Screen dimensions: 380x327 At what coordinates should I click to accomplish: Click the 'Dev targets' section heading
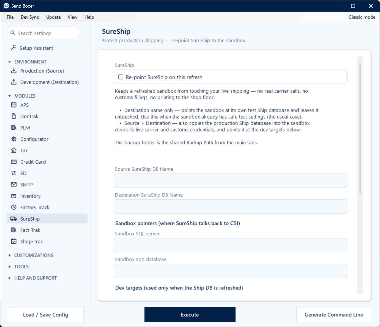tap(179, 288)
